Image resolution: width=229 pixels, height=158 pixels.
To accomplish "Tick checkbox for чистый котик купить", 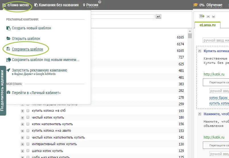I will click(28, 117).
